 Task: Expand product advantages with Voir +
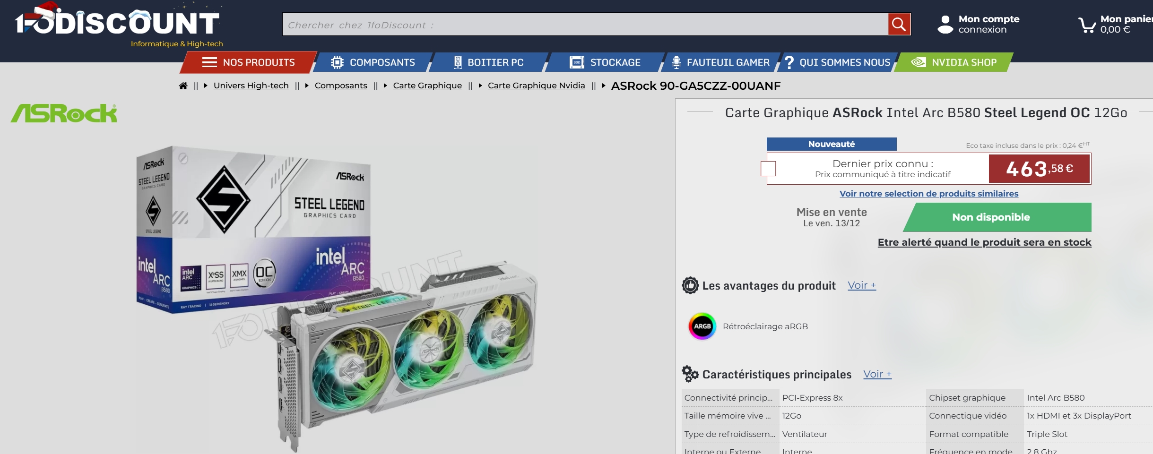point(862,285)
